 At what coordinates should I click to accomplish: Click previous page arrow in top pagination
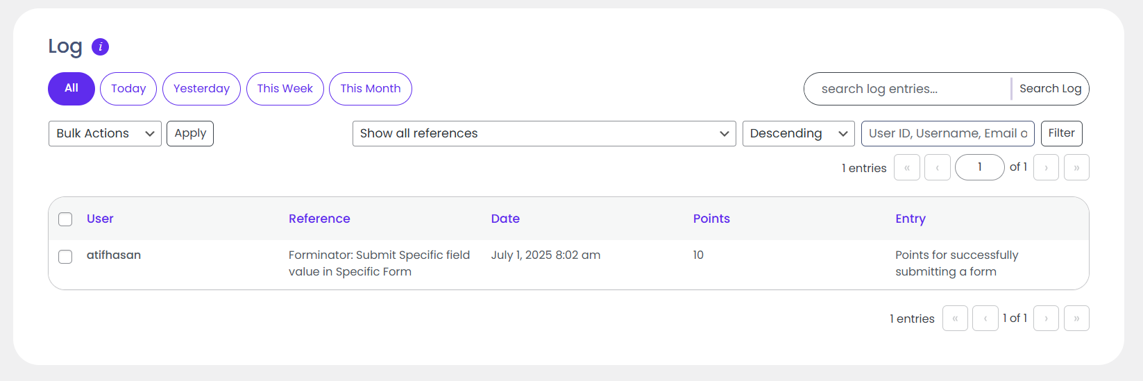pos(937,167)
